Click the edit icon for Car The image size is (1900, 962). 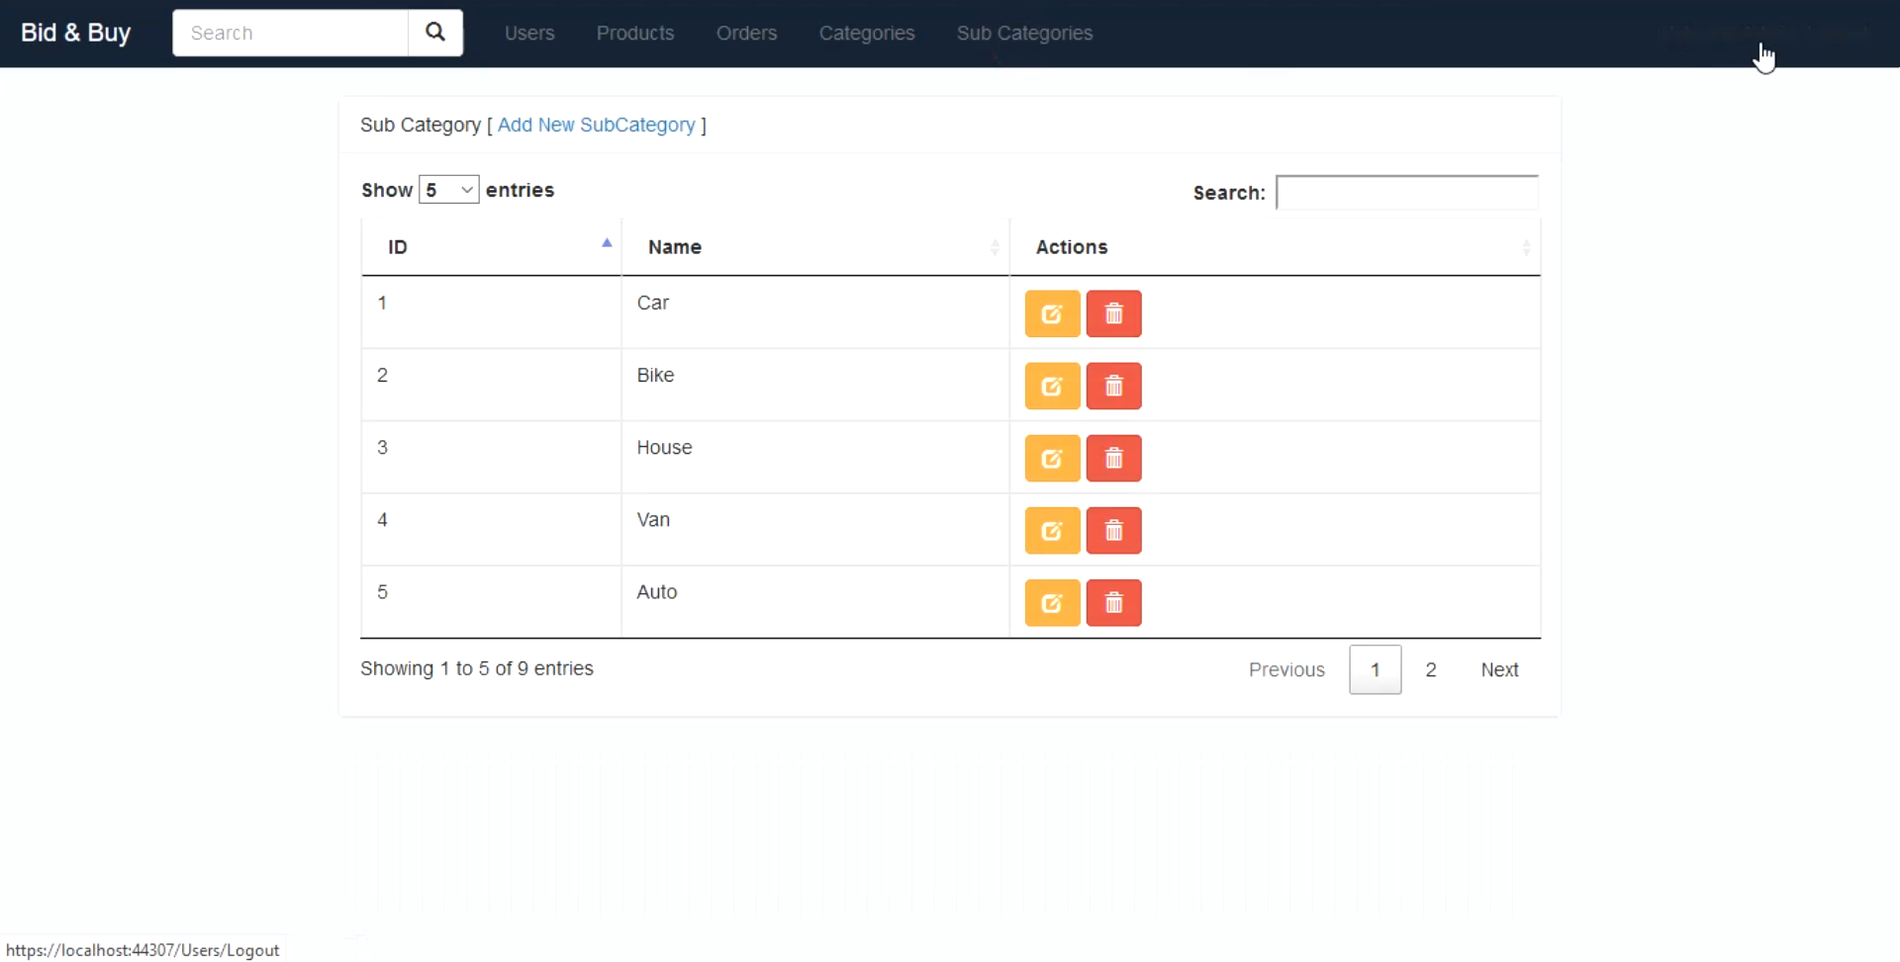pyautogui.click(x=1052, y=314)
